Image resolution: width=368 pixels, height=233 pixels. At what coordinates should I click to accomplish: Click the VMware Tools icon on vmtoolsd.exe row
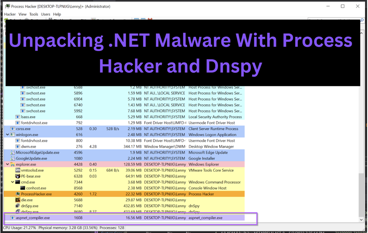(18, 170)
